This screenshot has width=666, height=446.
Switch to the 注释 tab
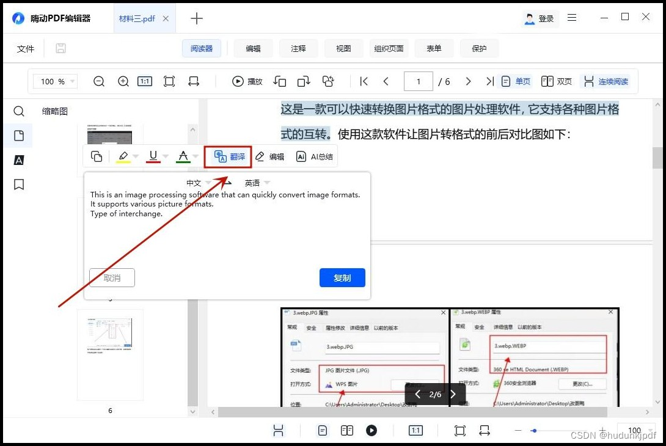[298, 48]
